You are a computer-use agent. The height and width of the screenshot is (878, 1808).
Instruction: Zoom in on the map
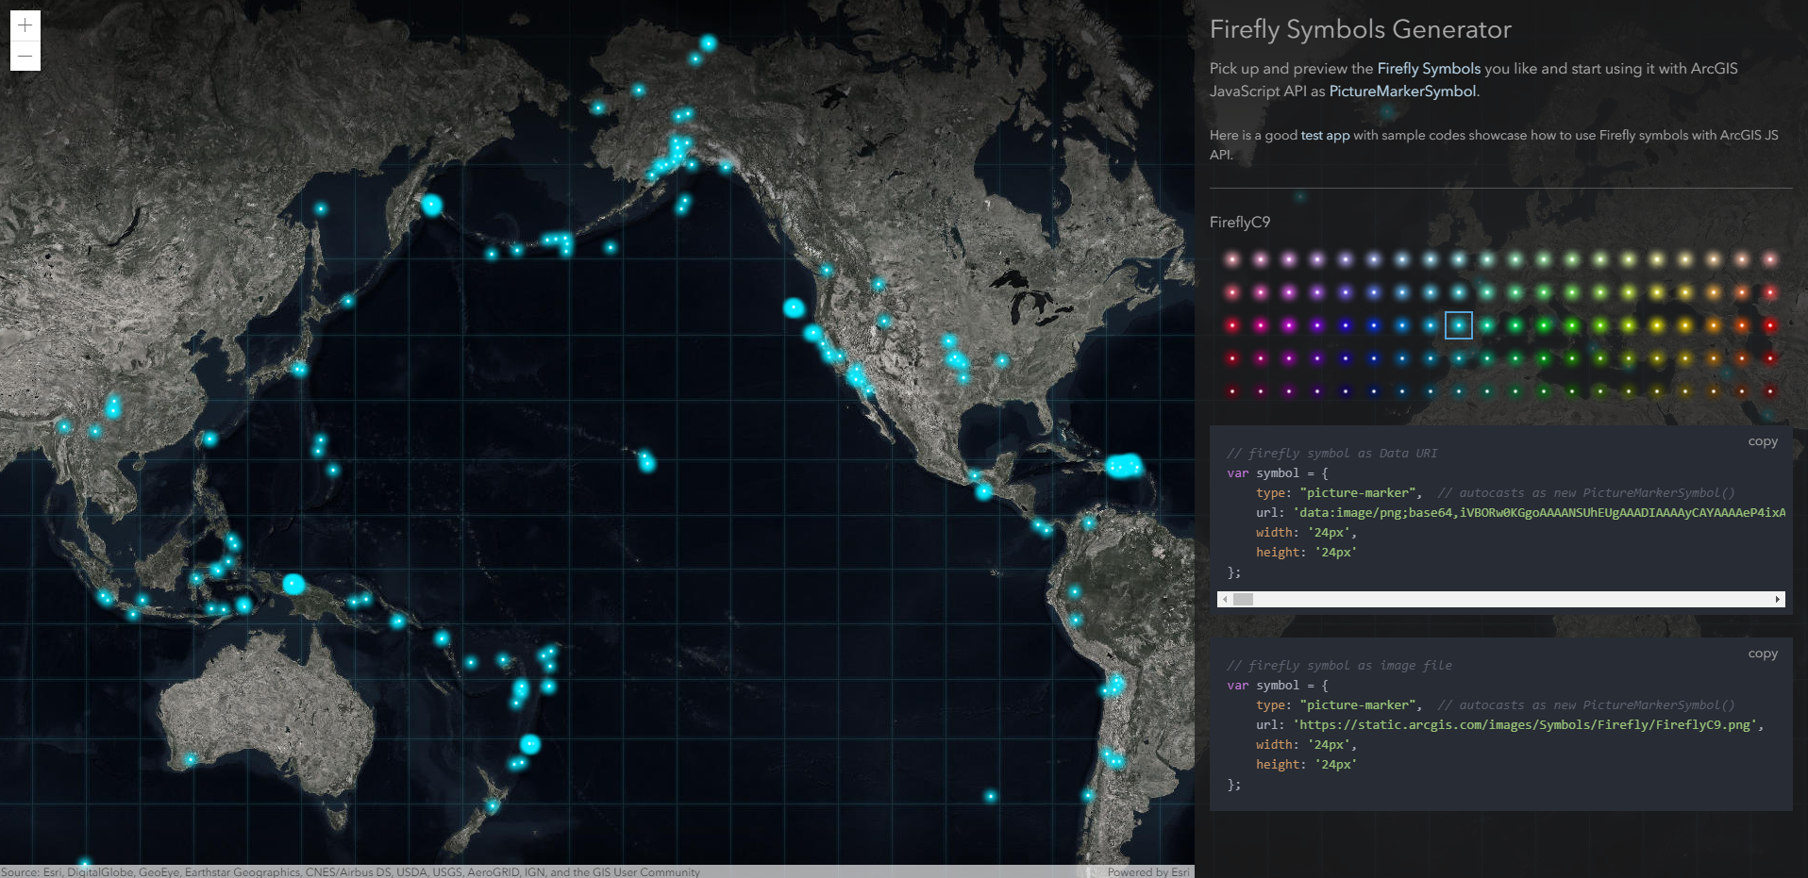click(25, 25)
